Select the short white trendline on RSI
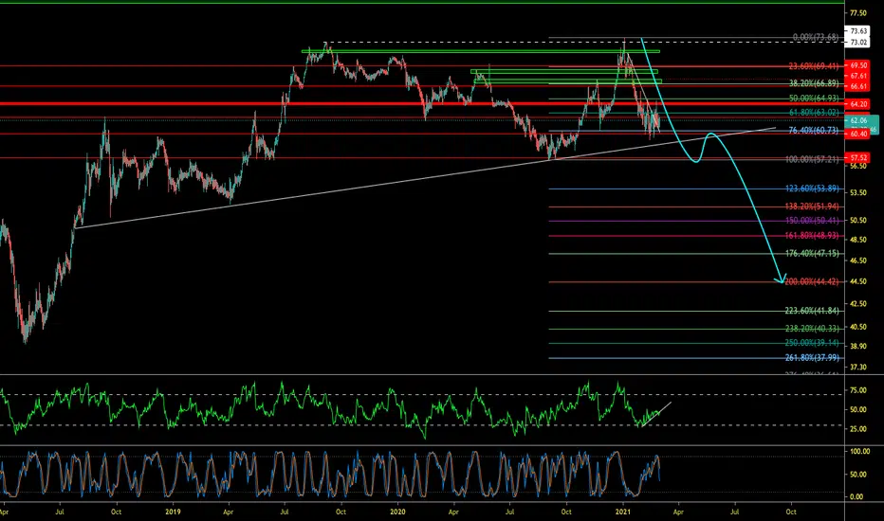The height and width of the screenshot is (521, 884). 656,415
